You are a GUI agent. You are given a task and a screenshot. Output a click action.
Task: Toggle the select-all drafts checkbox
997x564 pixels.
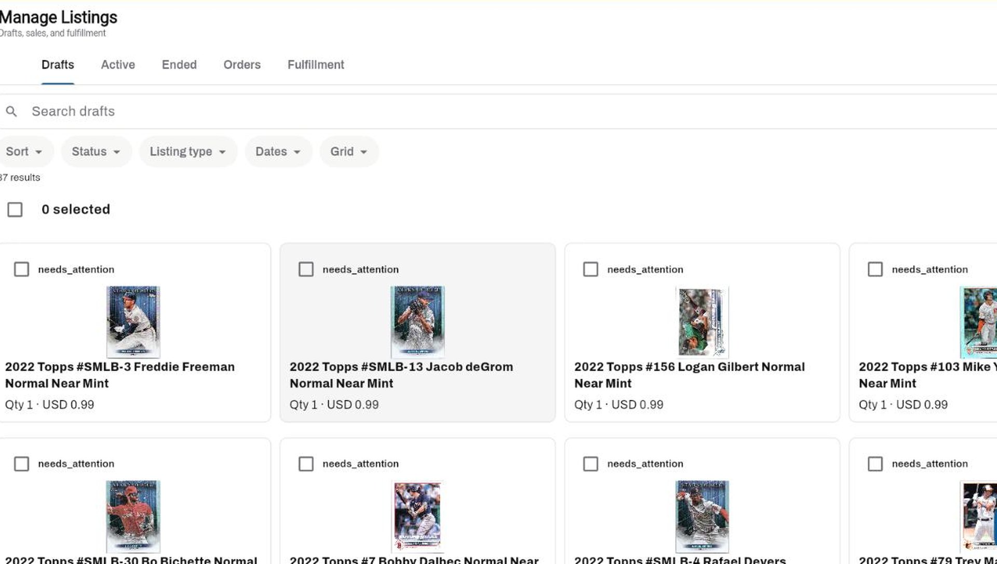click(x=15, y=210)
